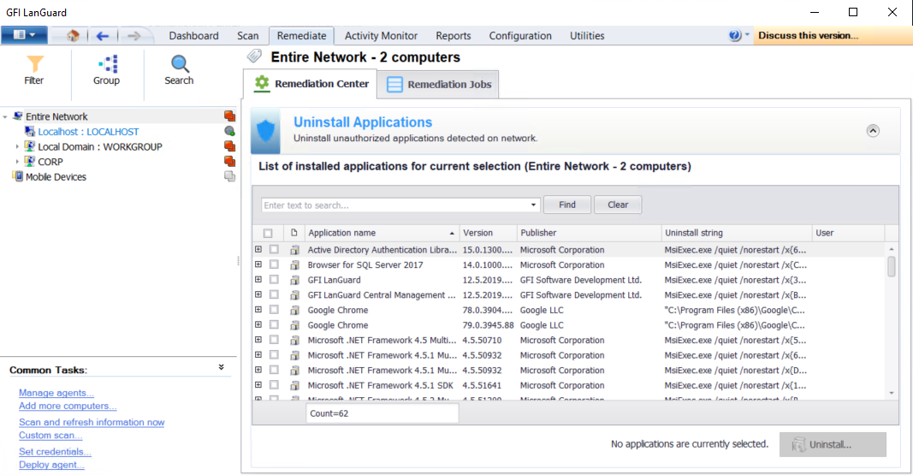This screenshot has height=475, width=913.
Task: Switch to the Remediation Jobs tab
Action: click(438, 85)
